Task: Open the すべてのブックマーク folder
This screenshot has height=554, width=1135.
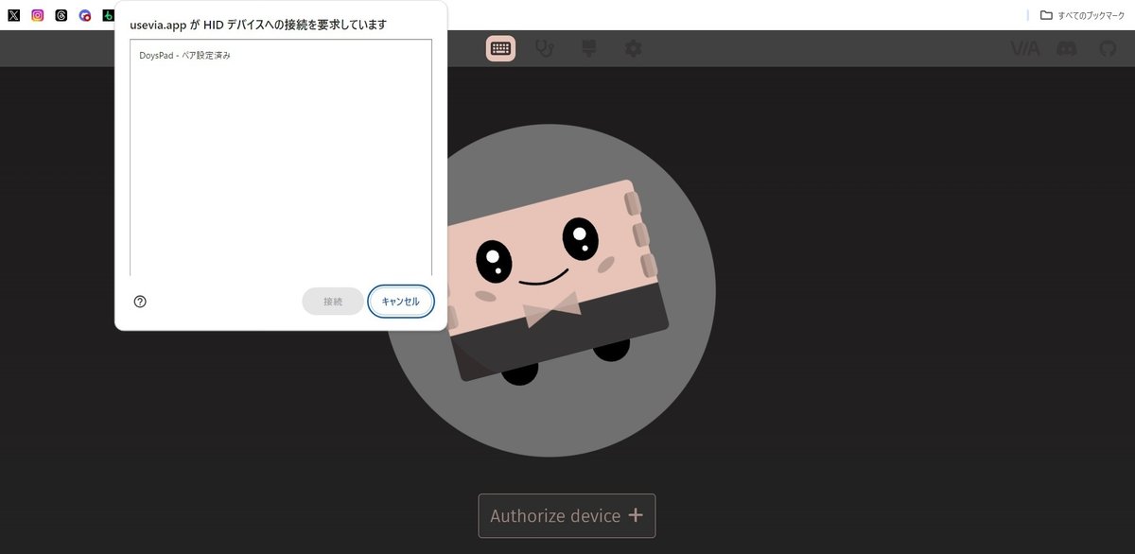Action: [1084, 15]
